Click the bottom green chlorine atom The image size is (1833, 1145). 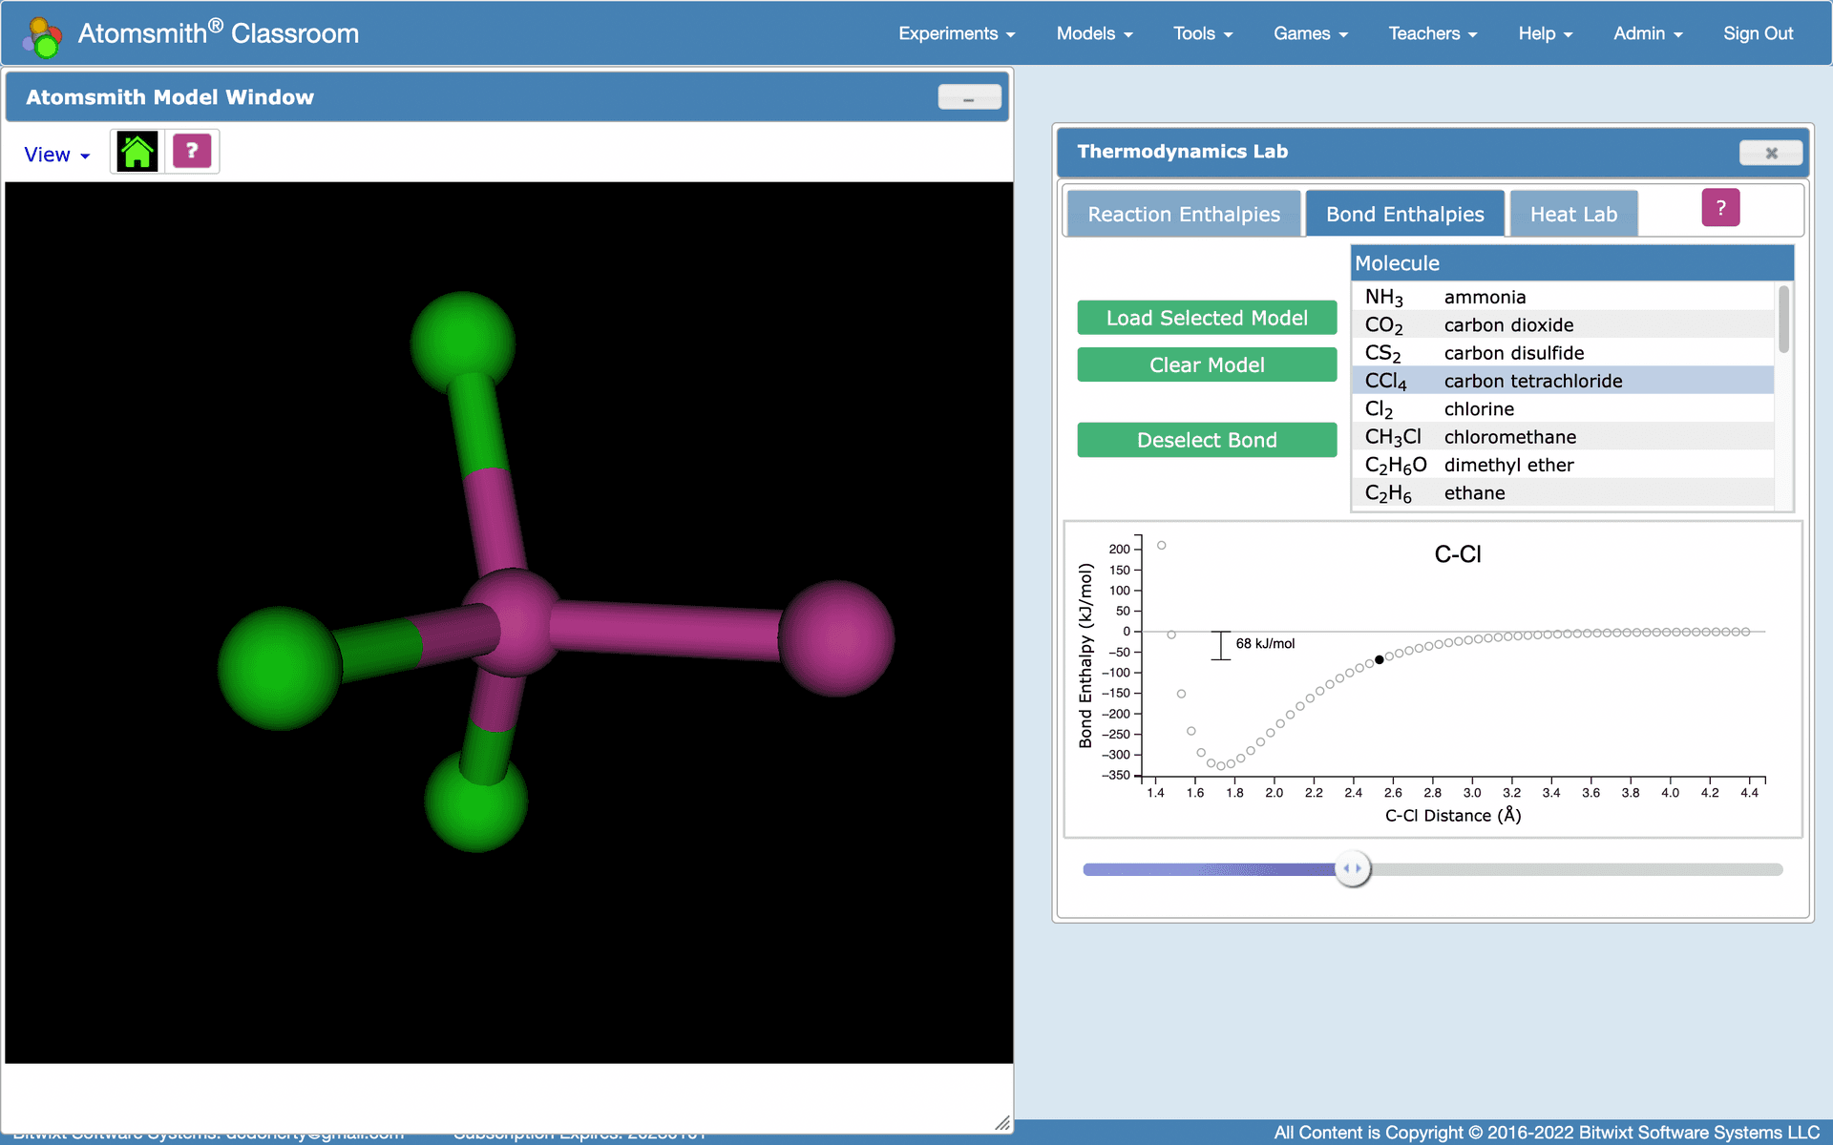point(475,800)
